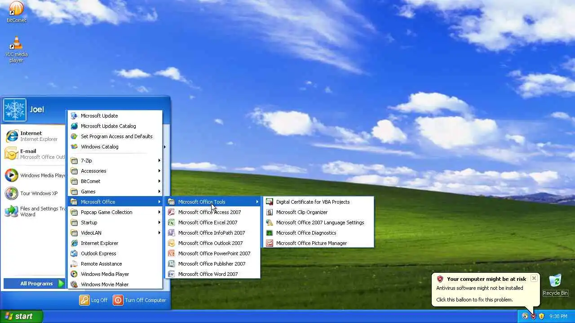Open the BitComet desktop shortcut icon
575x323 pixels.
[x=16, y=8]
